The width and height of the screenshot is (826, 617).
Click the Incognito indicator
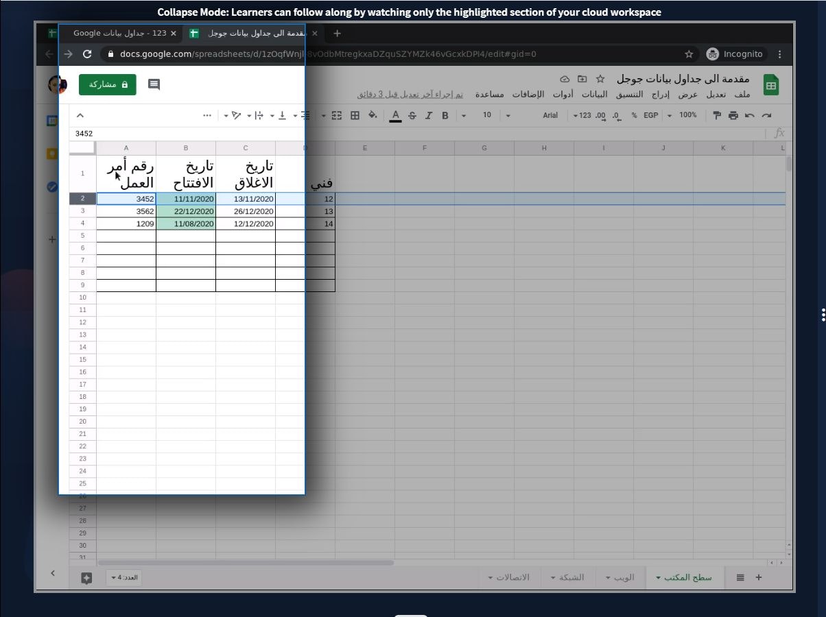point(735,53)
